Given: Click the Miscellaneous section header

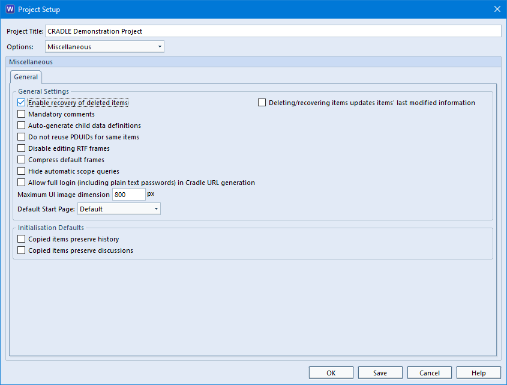Looking at the screenshot, I should pyautogui.click(x=253, y=62).
